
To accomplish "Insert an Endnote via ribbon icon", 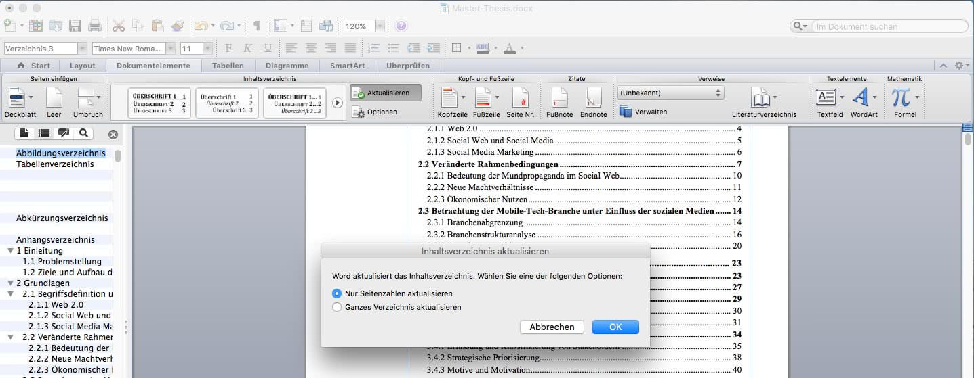I will [593, 99].
